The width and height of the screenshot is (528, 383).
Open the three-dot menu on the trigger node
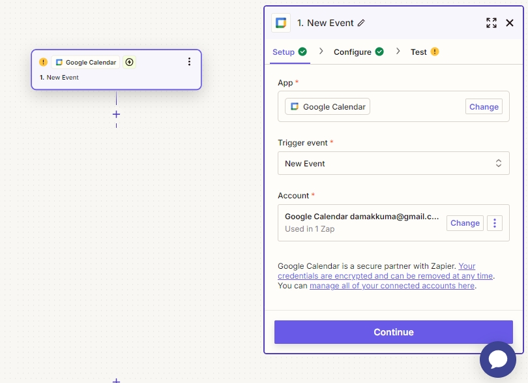pos(189,62)
